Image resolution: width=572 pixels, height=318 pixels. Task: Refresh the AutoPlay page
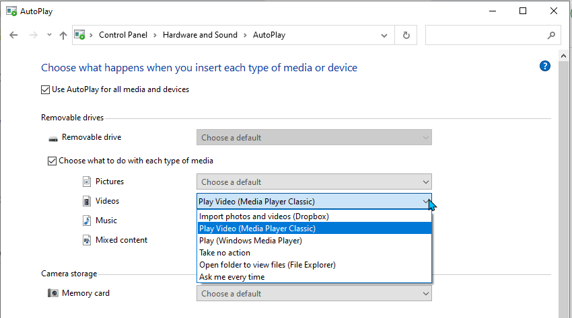pyautogui.click(x=406, y=35)
